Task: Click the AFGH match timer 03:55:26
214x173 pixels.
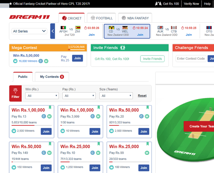Action: coord(92,28)
